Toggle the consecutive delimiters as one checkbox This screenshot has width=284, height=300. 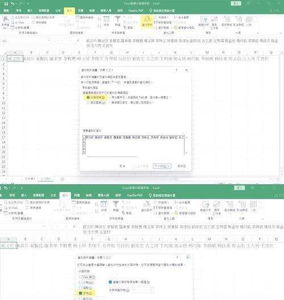[x=110, y=282]
